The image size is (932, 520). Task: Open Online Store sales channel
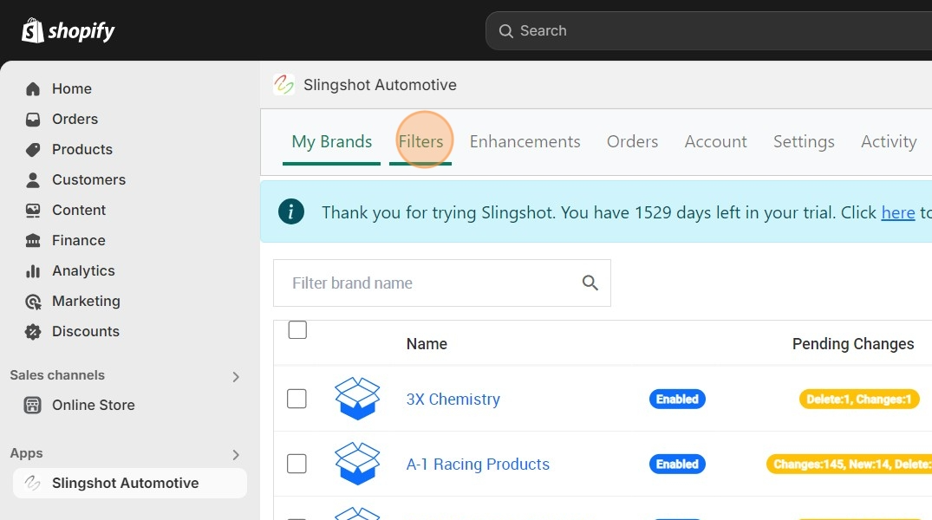pyautogui.click(x=94, y=406)
